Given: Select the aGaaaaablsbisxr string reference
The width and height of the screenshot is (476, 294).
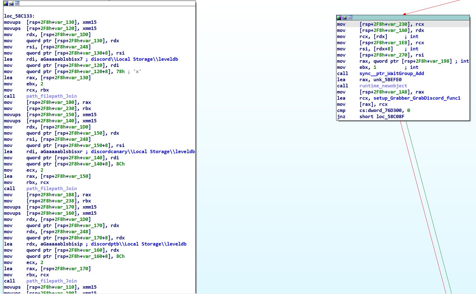Looking at the screenshot, I should click(62, 151).
